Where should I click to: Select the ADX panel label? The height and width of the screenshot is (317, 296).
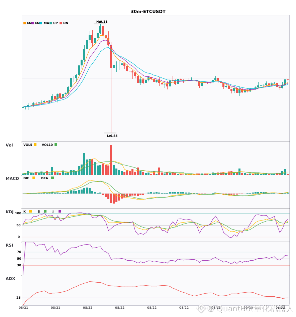coord(10,279)
